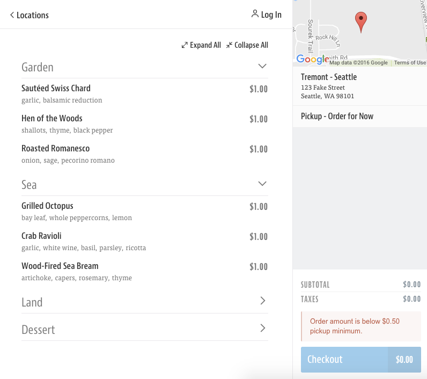The height and width of the screenshot is (379, 427).
Task: Collapse the Sea menu section
Action: (262, 184)
